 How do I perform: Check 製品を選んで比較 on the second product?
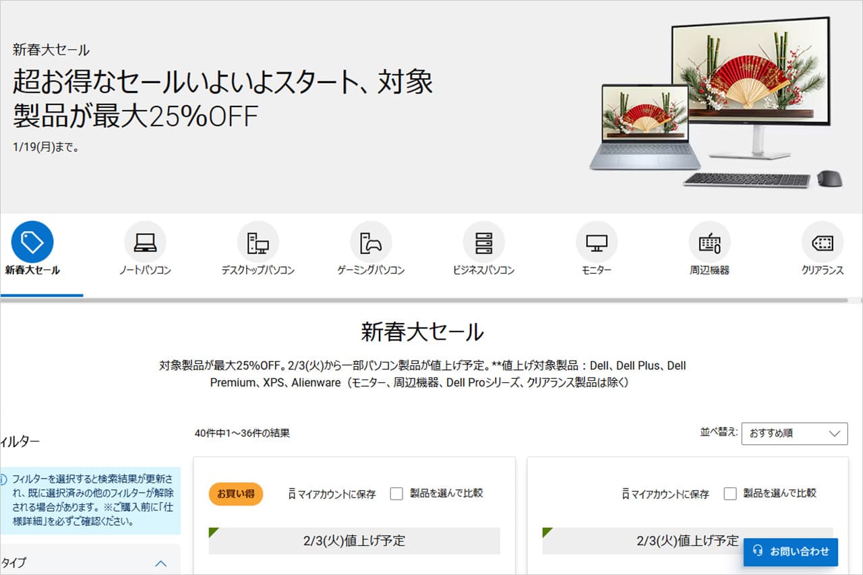(730, 493)
